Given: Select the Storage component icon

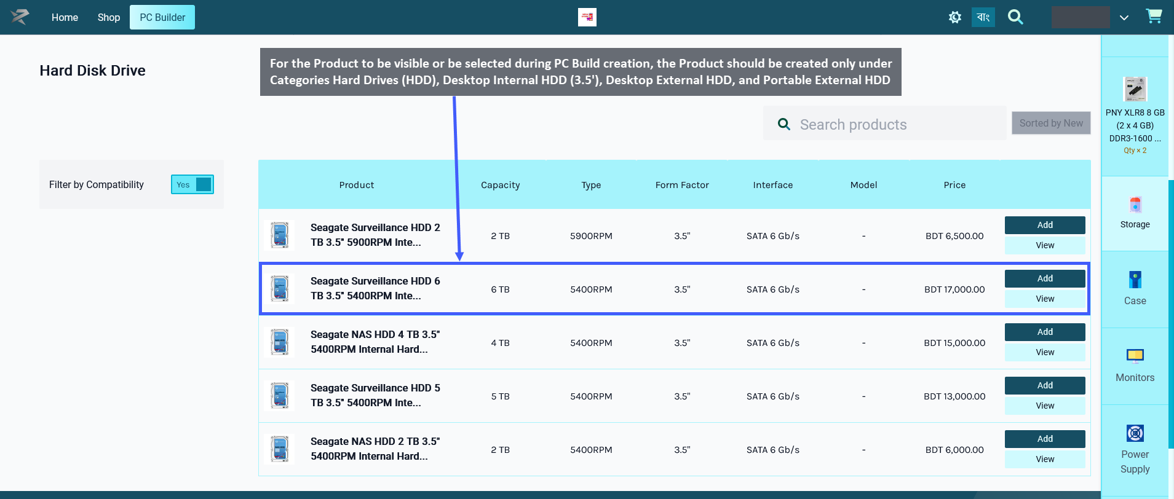Looking at the screenshot, I should tap(1135, 205).
